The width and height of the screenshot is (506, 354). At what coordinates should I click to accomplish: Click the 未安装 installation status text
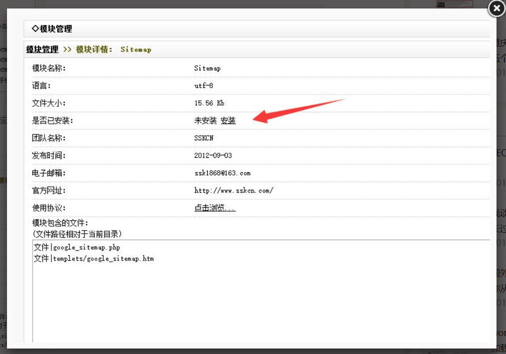[206, 120]
